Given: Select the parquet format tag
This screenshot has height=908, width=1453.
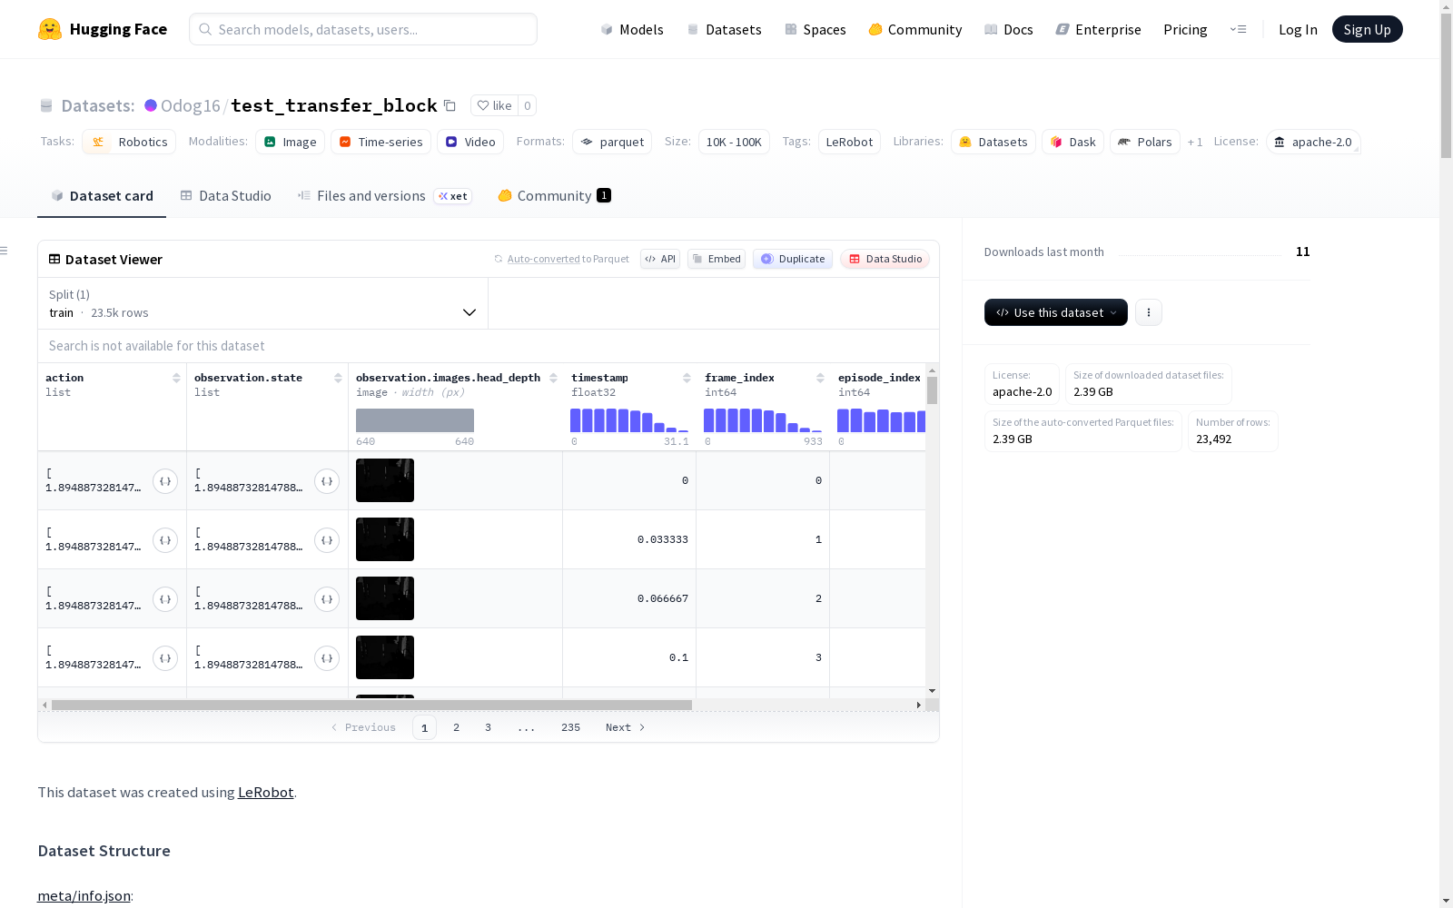Looking at the screenshot, I should click(x=612, y=142).
